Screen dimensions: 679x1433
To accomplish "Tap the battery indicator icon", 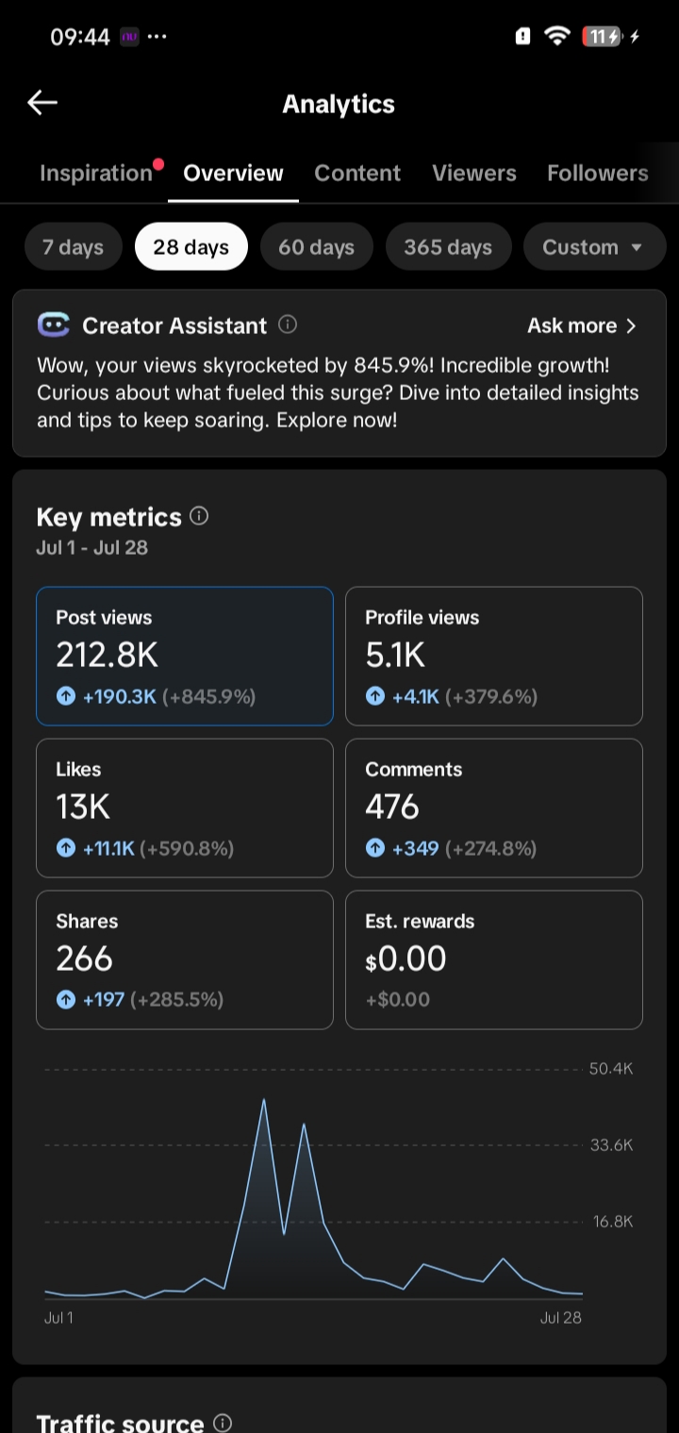I will pyautogui.click(x=603, y=37).
